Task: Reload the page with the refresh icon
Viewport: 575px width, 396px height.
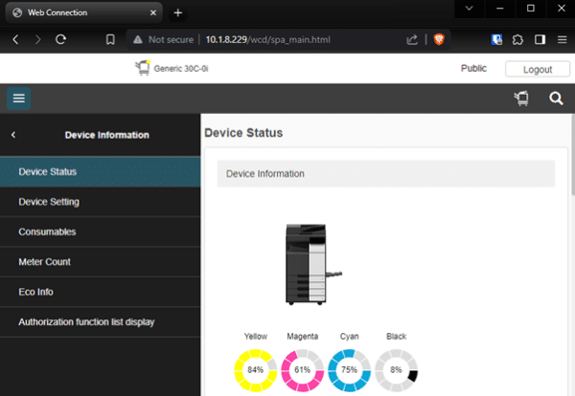Action: pyautogui.click(x=60, y=40)
